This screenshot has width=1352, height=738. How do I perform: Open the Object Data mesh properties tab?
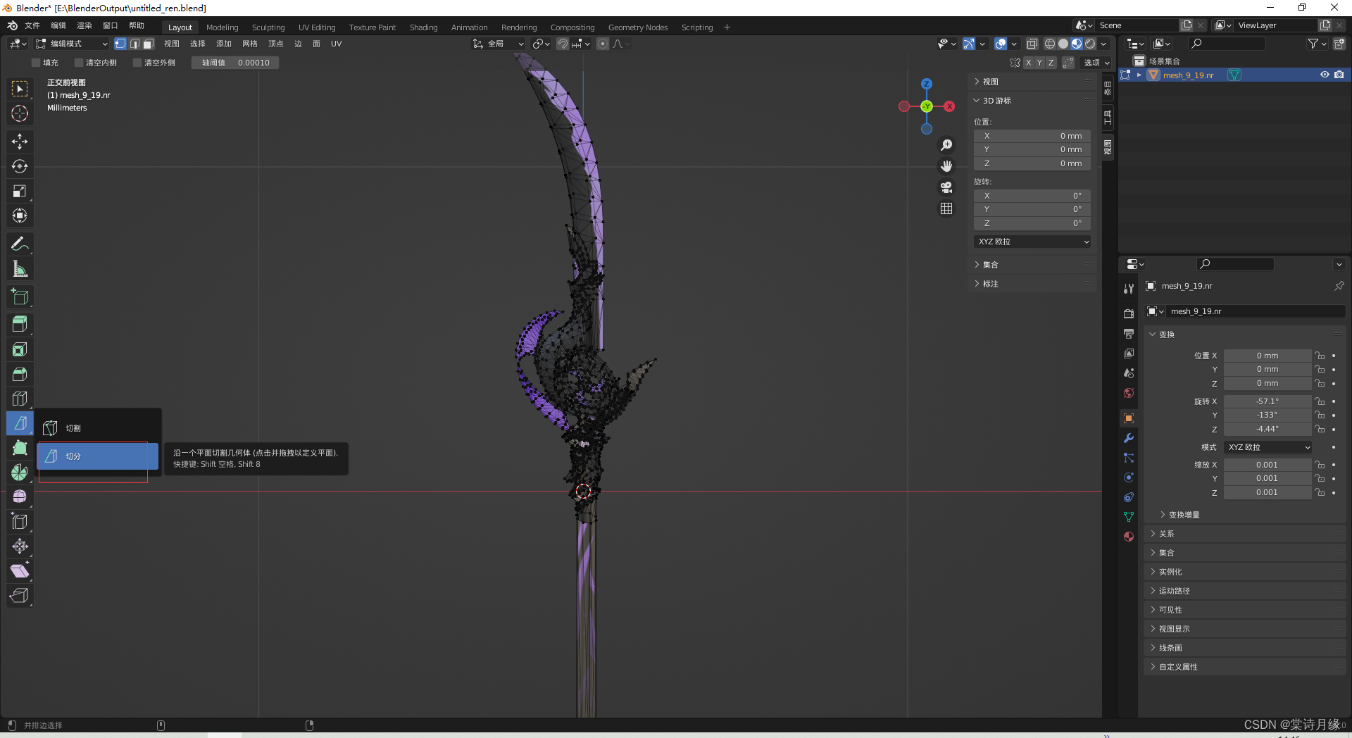1129,517
